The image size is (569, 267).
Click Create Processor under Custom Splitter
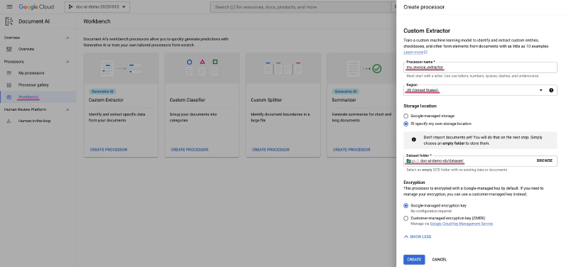271,150
